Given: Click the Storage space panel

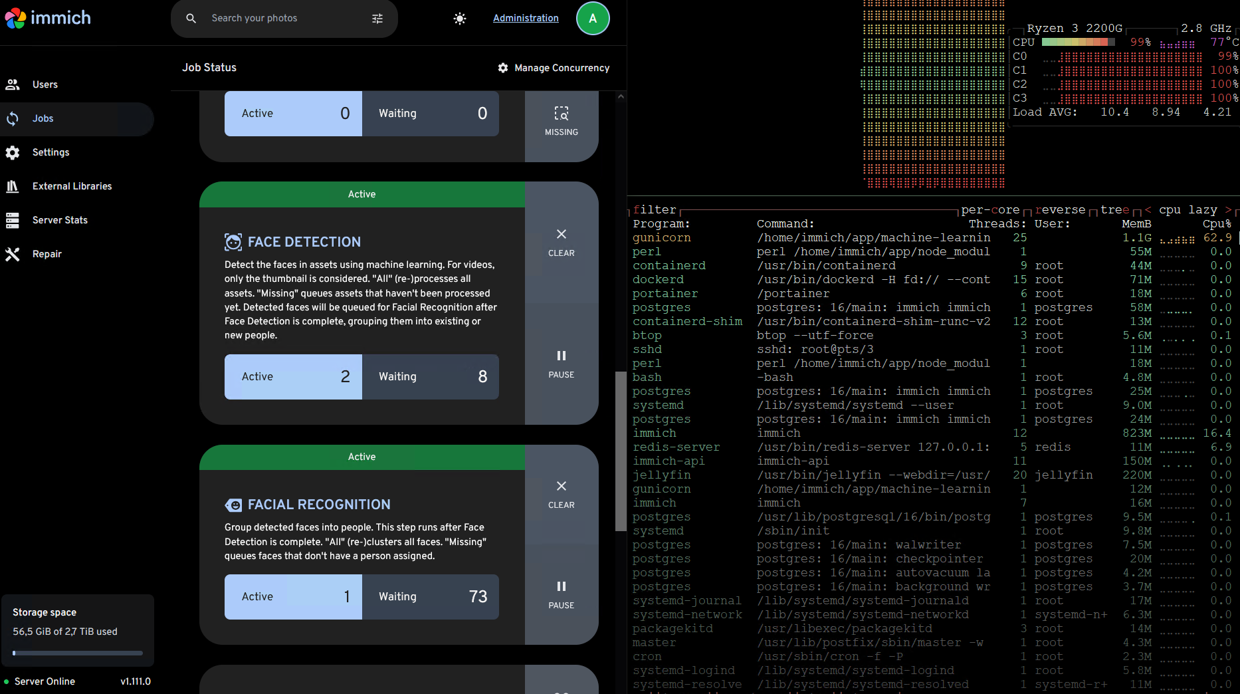Looking at the screenshot, I should point(78,630).
